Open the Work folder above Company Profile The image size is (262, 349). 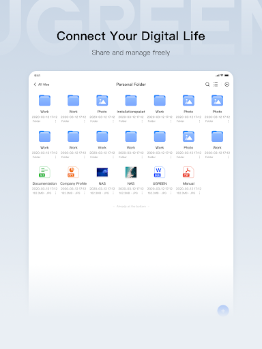[x=73, y=136]
